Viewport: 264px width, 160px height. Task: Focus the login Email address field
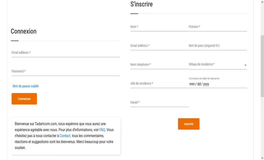click(x=66, y=53)
